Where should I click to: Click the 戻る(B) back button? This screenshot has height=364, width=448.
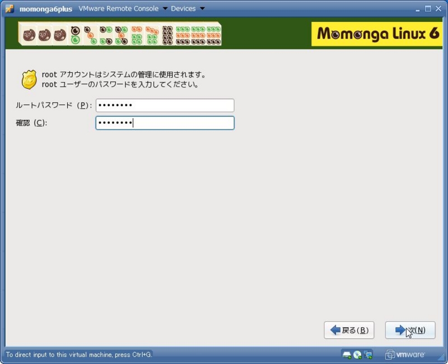tap(349, 330)
